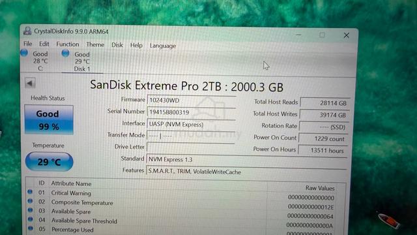Click the status dot beside Available Spare Threshold
Viewport: 417px width, 235px height.
(31, 219)
